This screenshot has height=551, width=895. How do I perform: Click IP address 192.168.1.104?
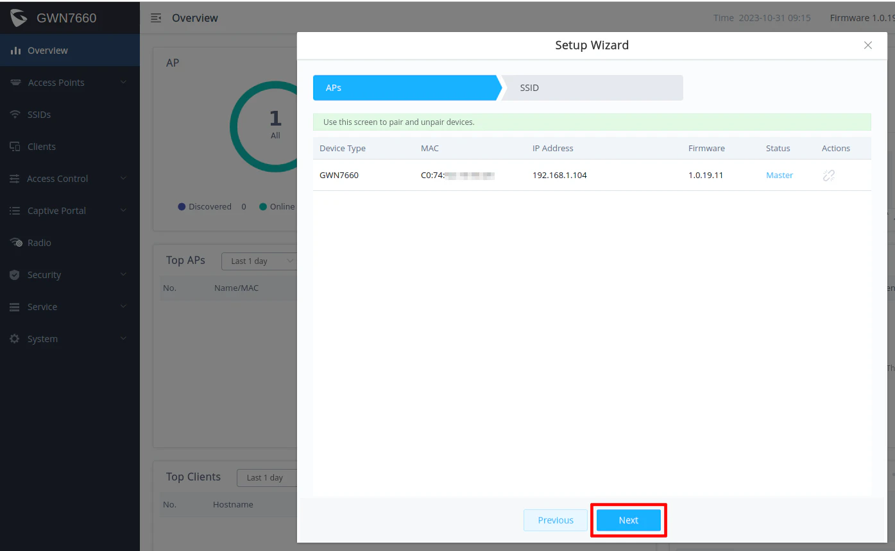pyautogui.click(x=559, y=175)
